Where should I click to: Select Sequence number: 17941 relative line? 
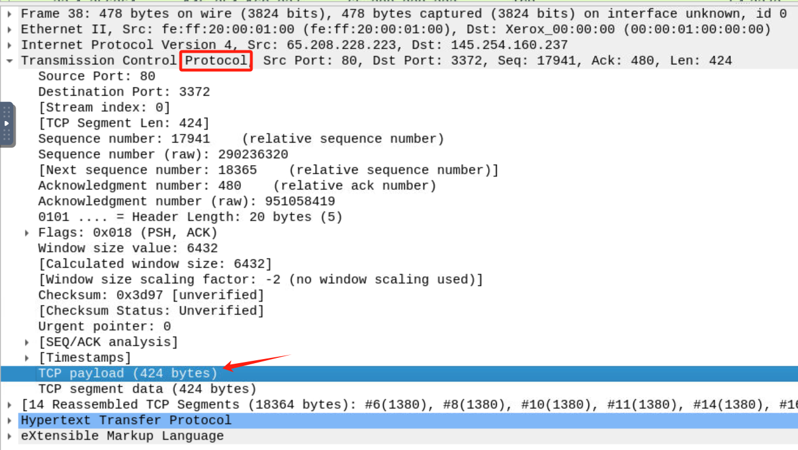click(x=241, y=138)
